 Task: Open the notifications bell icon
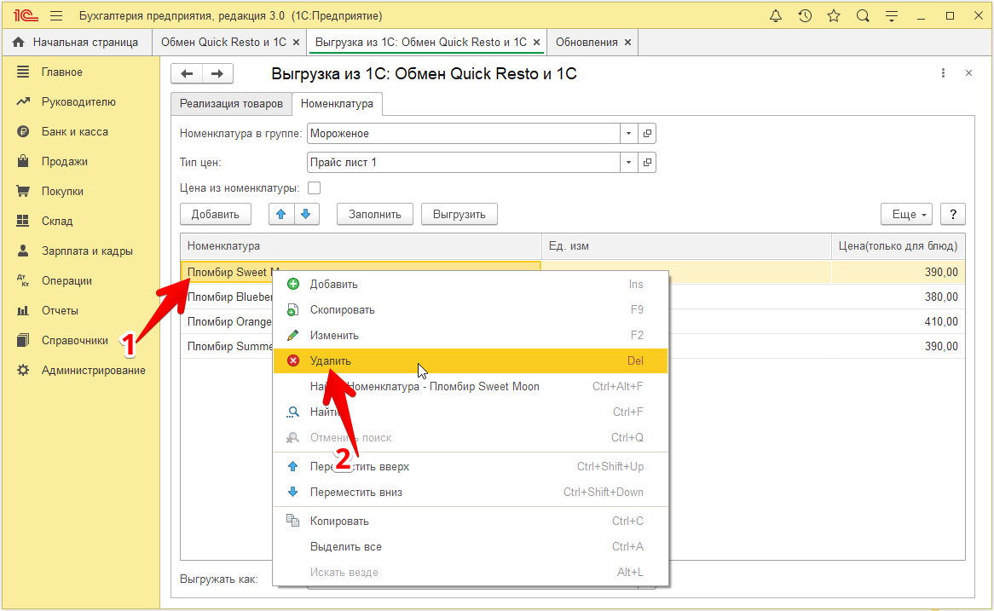(x=775, y=16)
